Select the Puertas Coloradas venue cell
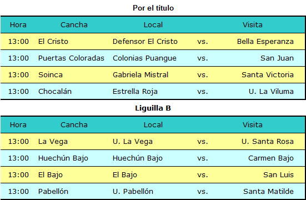 point(71,58)
